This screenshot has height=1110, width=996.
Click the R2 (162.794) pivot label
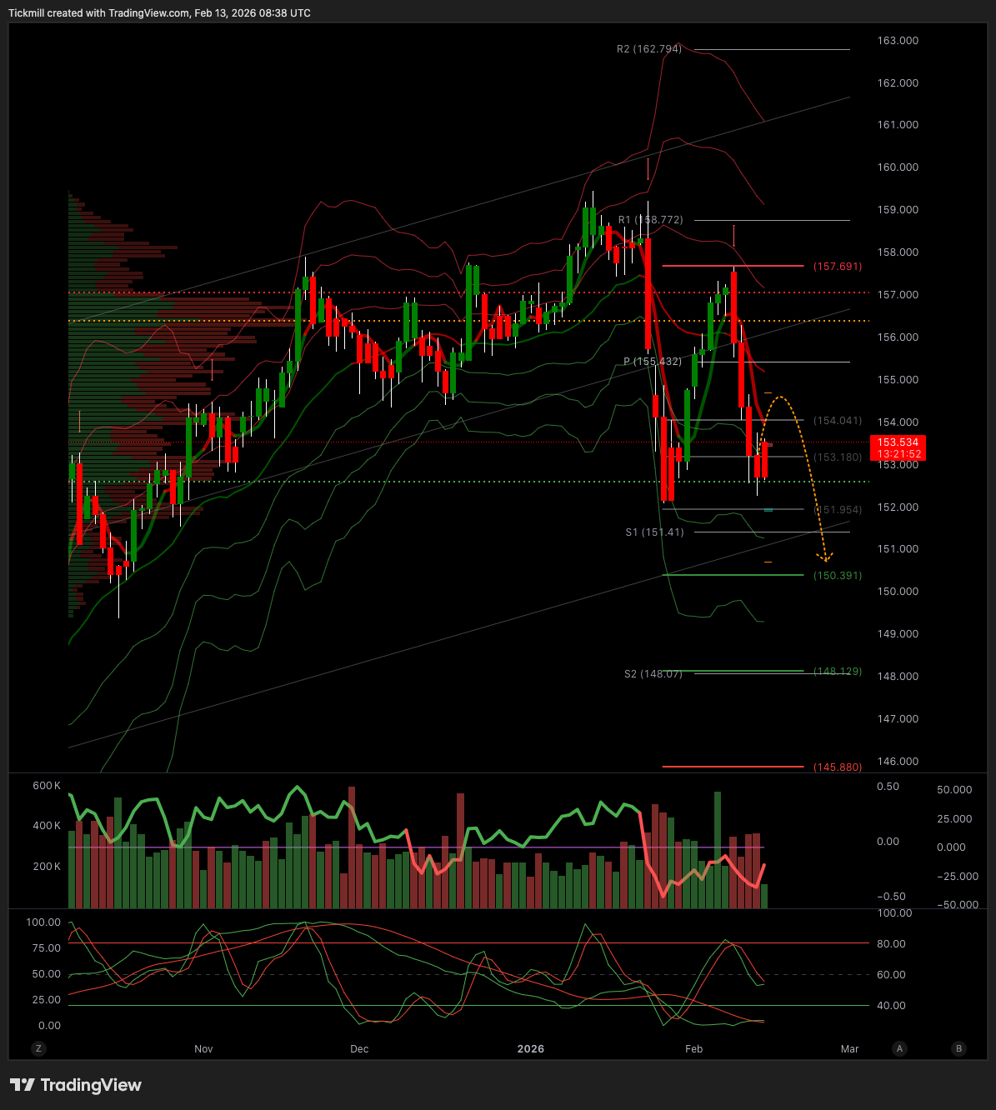click(x=648, y=49)
